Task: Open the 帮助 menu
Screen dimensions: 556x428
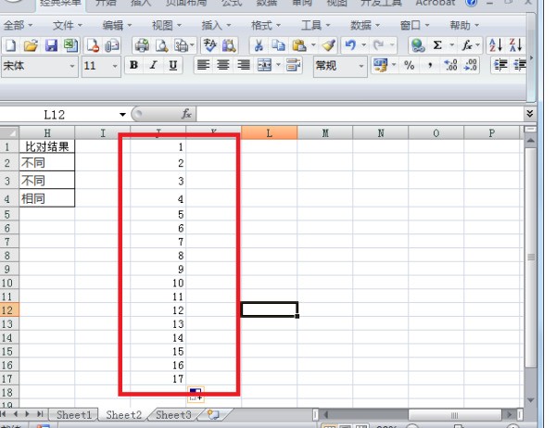Action: [464, 25]
